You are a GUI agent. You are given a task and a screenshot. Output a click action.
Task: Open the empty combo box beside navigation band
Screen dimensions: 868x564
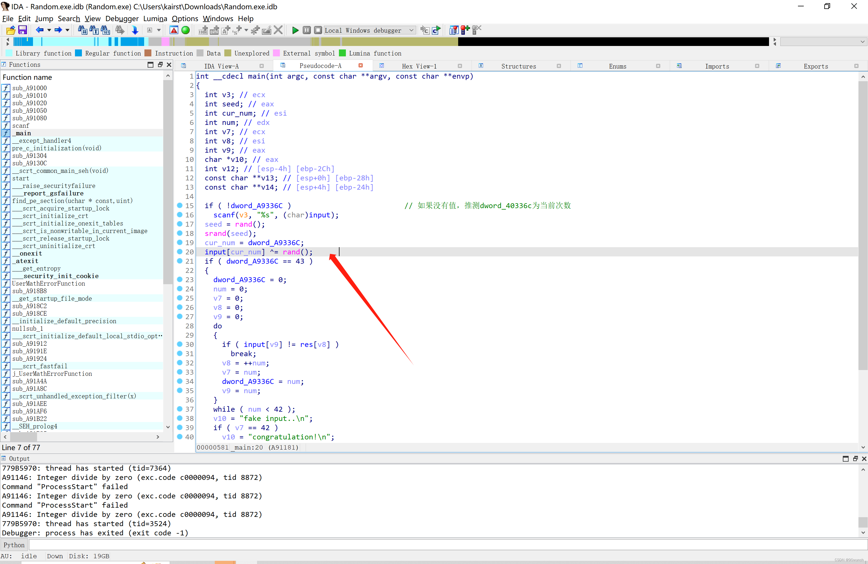862,42
